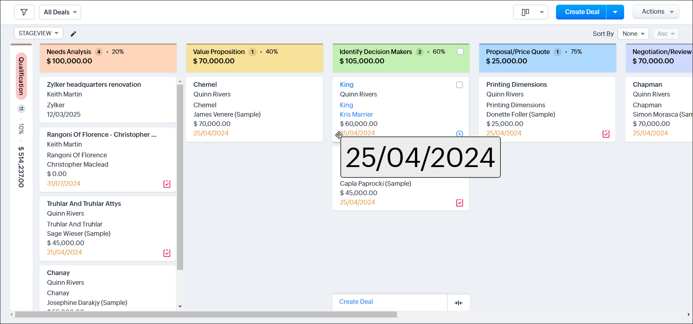The image size is (693, 324).
Task: Tick activity checkbox on Capla Paprocki deal card
Action: [x=459, y=203]
